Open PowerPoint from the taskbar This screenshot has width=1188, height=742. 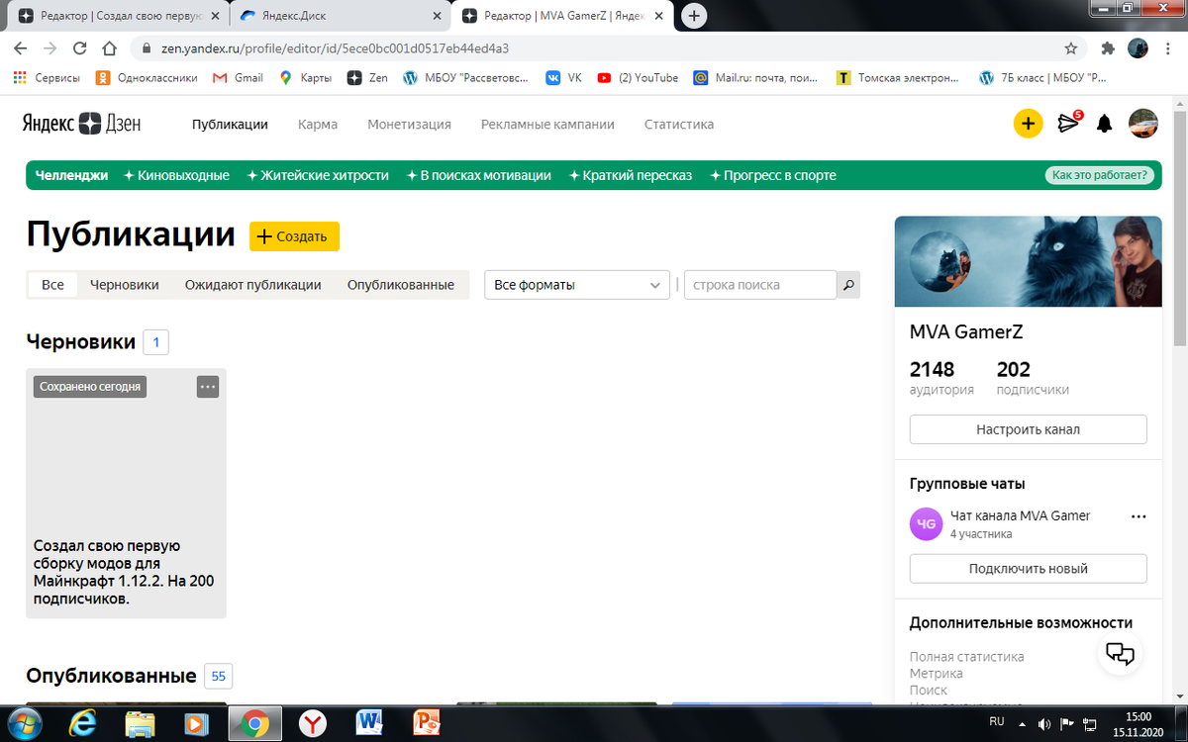[x=428, y=723]
